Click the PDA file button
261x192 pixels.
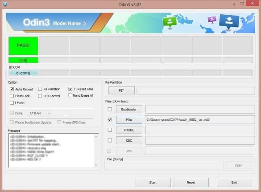[x=129, y=120]
